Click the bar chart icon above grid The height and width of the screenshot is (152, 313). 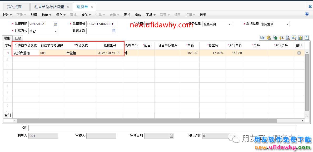(300, 38)
